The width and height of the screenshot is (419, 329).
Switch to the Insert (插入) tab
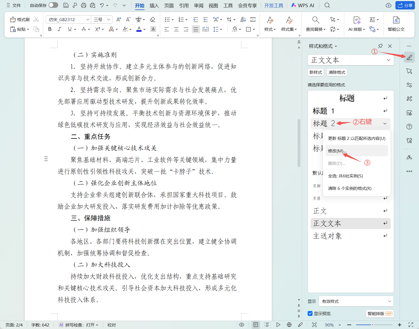pos(154,6)
